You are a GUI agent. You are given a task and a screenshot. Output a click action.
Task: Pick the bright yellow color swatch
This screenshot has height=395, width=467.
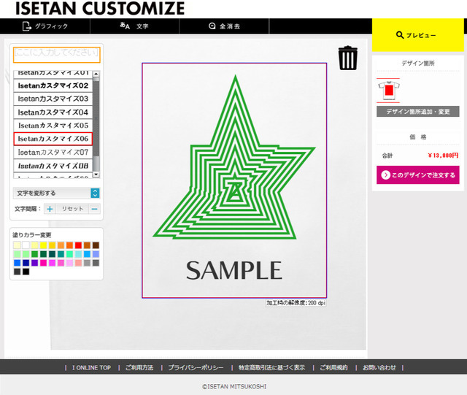[x=44, y=245]
